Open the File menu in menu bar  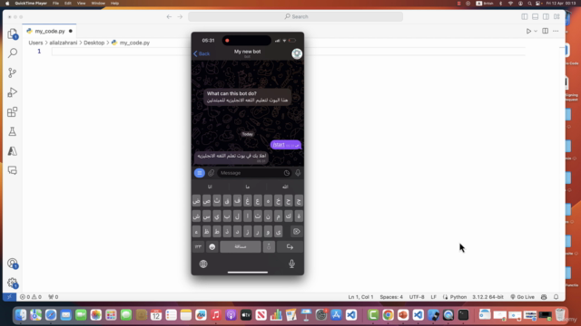pos(55,4)
